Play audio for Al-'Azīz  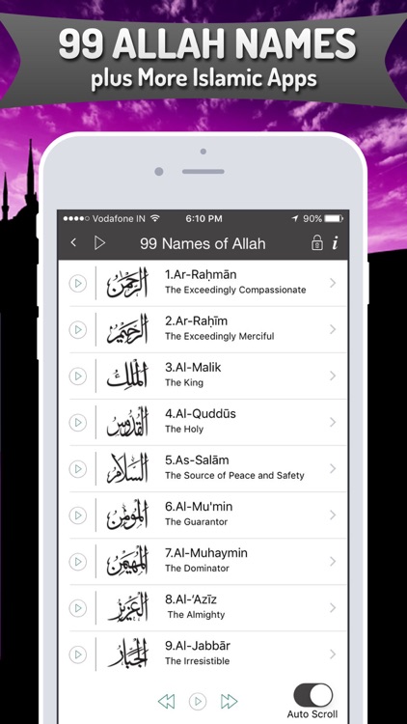click(78, 608)
